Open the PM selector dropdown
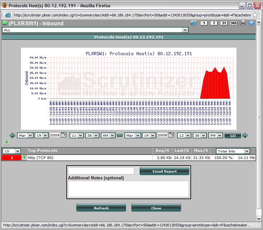The image size is (263, 230). (216, 135)
